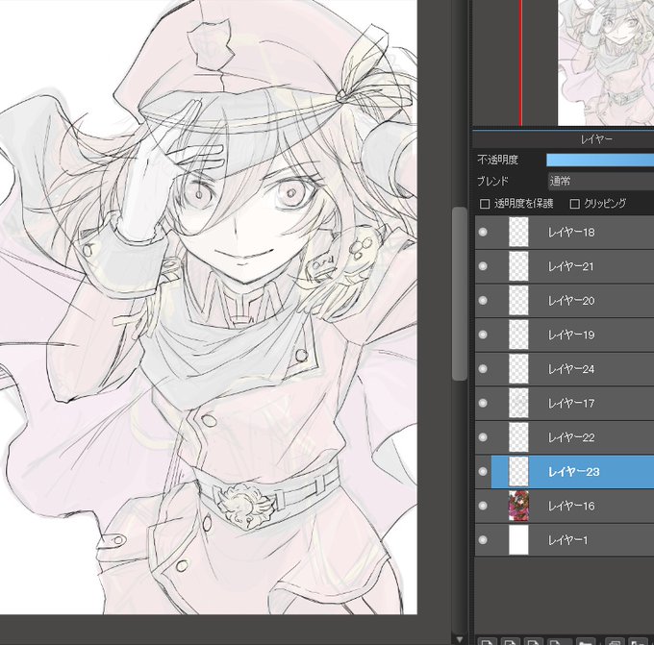Click the duplicate layer icon below the layer list

tap(615, 641)
